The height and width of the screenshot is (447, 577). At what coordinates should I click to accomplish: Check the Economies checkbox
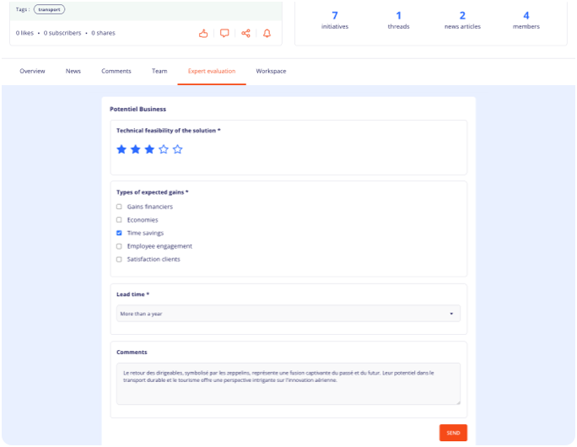point(119,220)
